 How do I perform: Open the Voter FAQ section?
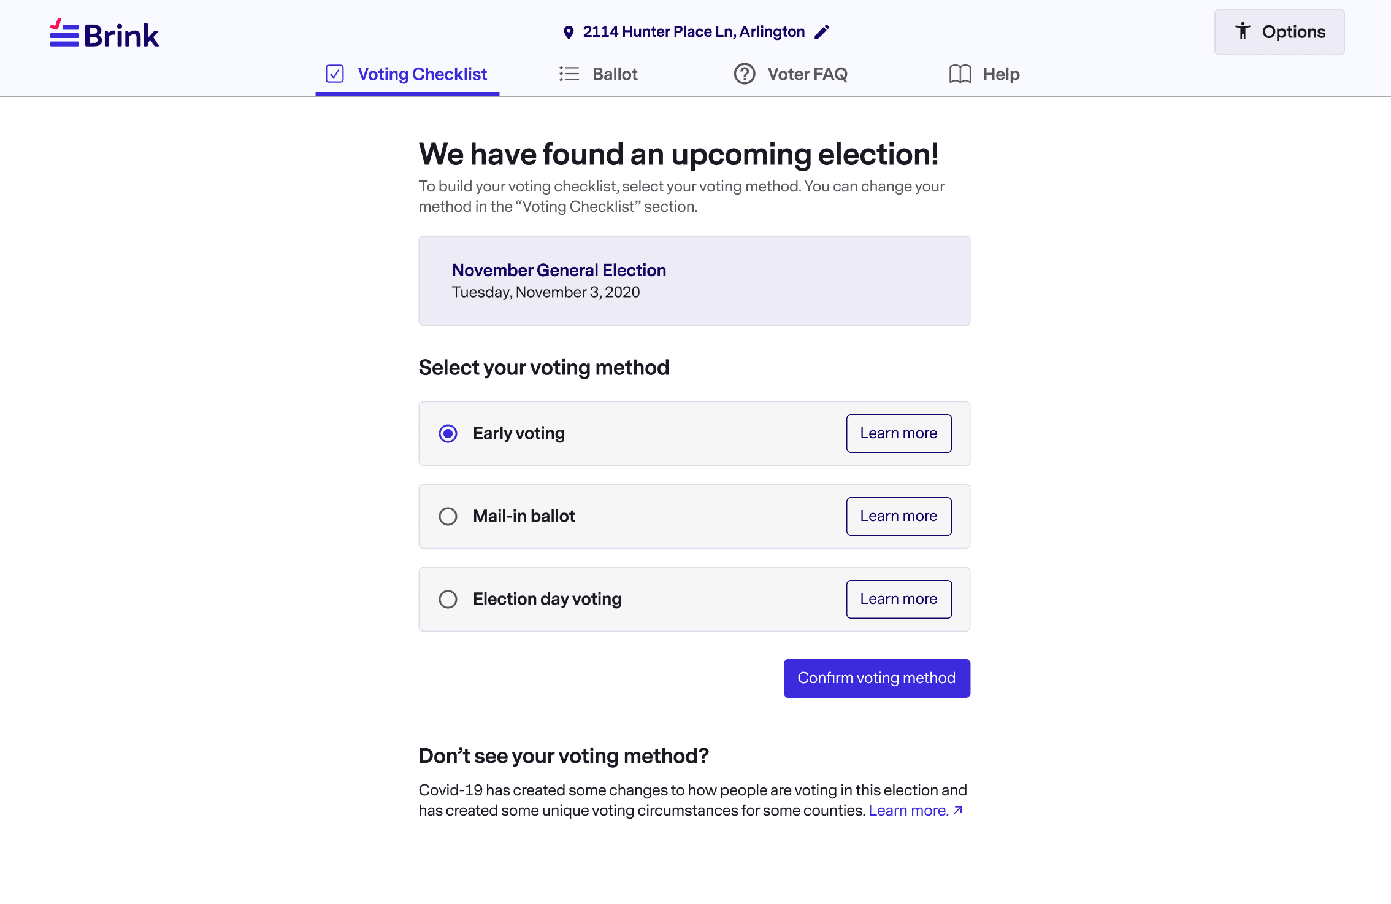point(807,74)
